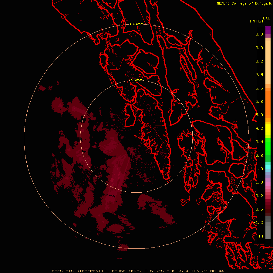273x273 pixels.
Task: Click the DKD legend title
Action: 267,18
